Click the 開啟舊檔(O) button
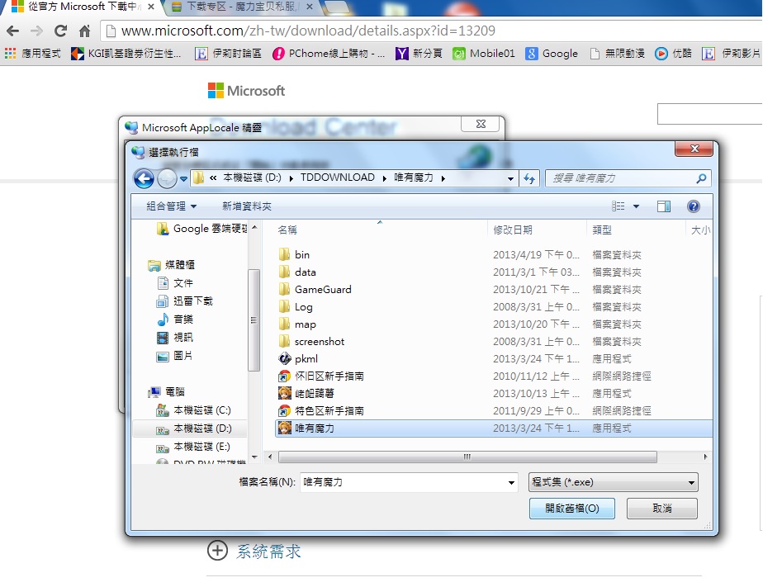Viewport: 763px width, 587px height. [571, 509]
